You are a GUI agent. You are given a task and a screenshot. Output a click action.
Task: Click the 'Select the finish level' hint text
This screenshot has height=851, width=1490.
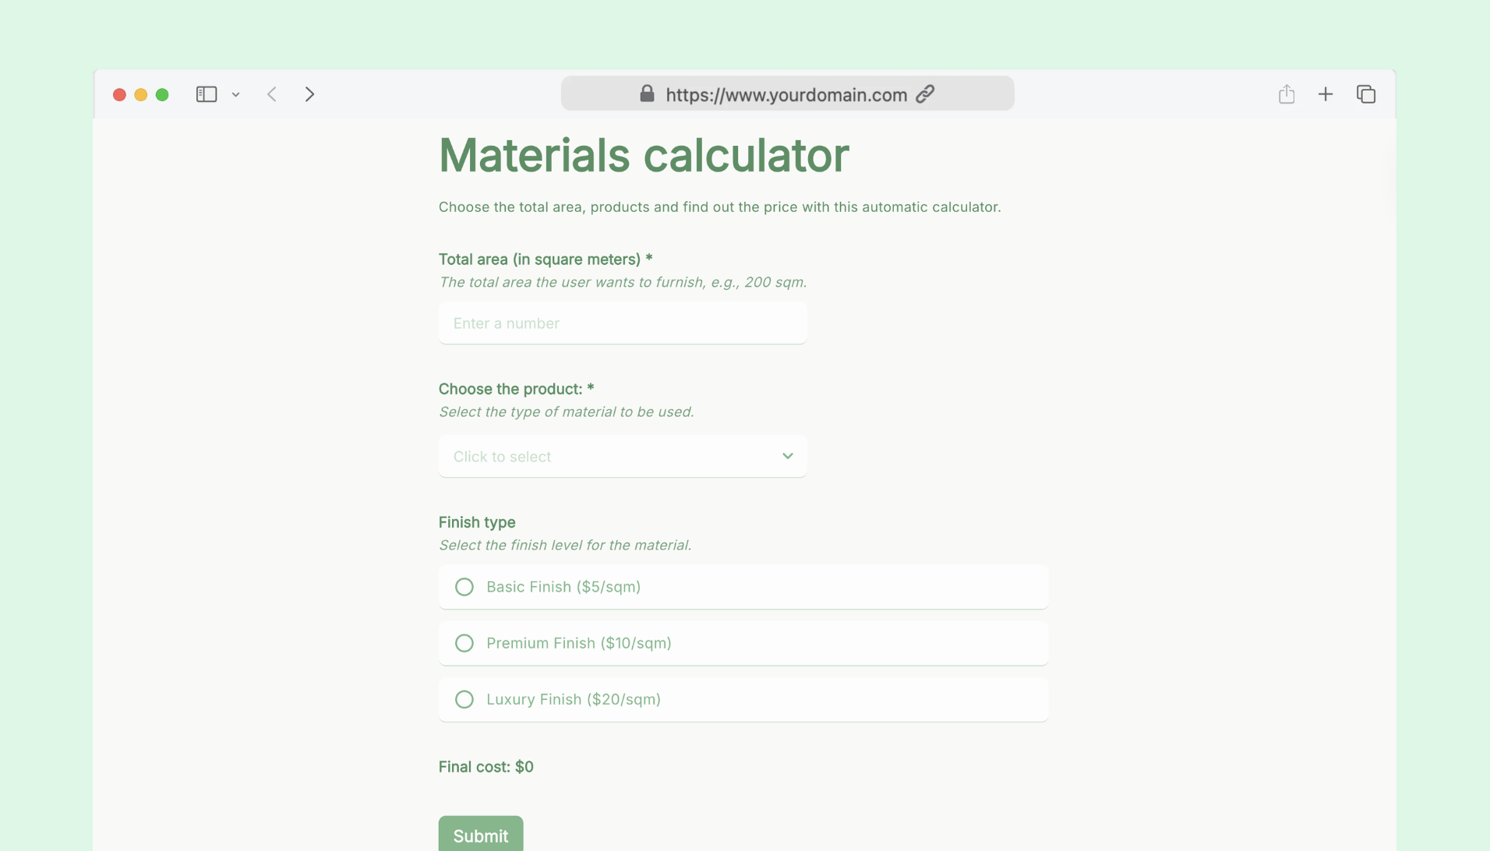point(565,545)
